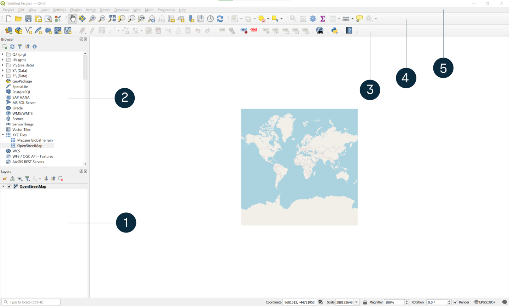Viewport: 509px width, 306px height.
Task: Toggle the Render checkbox in status bar
Action: [x=455, y=302]
